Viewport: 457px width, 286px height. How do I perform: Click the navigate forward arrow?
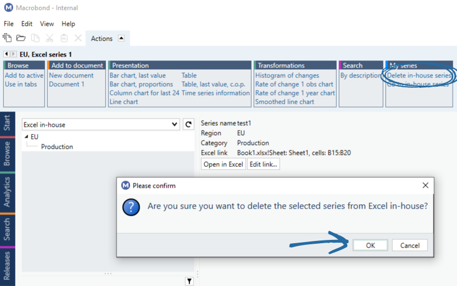[13, 54]
